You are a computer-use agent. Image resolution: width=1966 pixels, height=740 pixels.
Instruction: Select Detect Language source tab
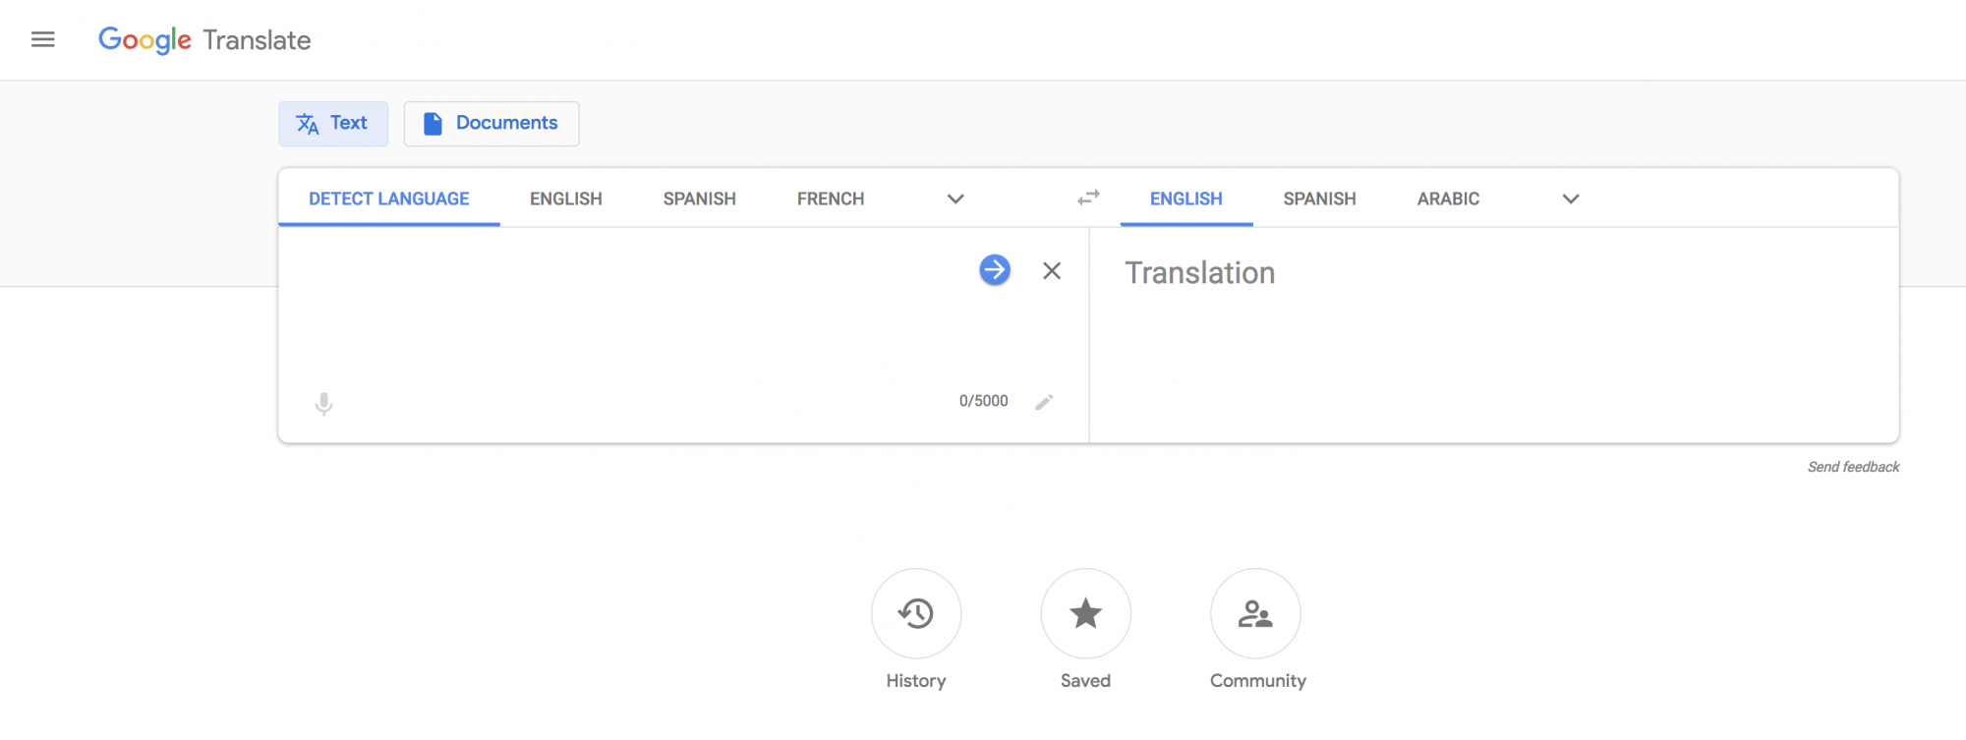point(389,199)
